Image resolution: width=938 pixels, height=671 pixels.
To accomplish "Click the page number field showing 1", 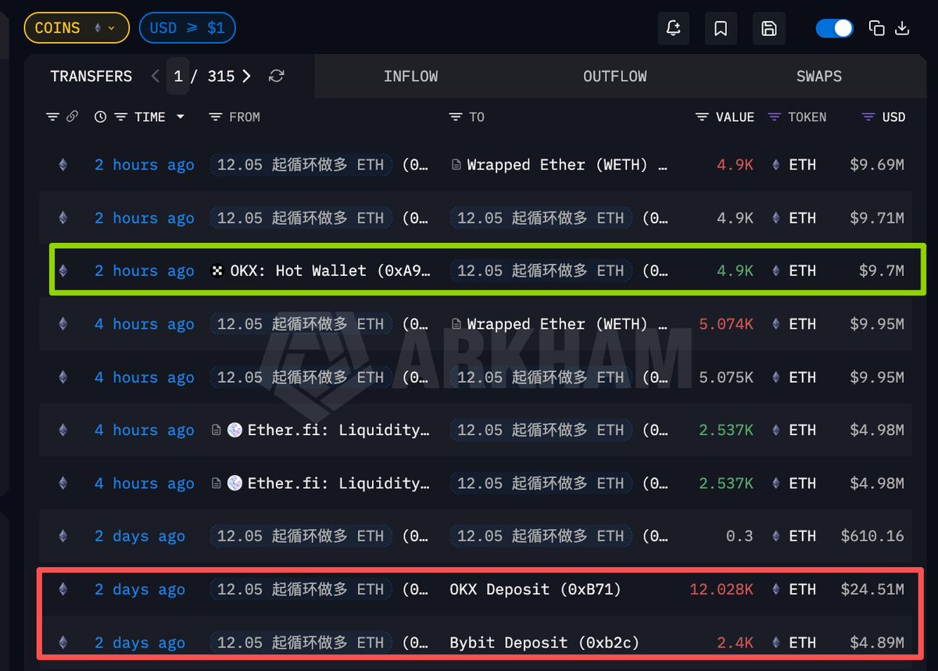I will 178,77.
